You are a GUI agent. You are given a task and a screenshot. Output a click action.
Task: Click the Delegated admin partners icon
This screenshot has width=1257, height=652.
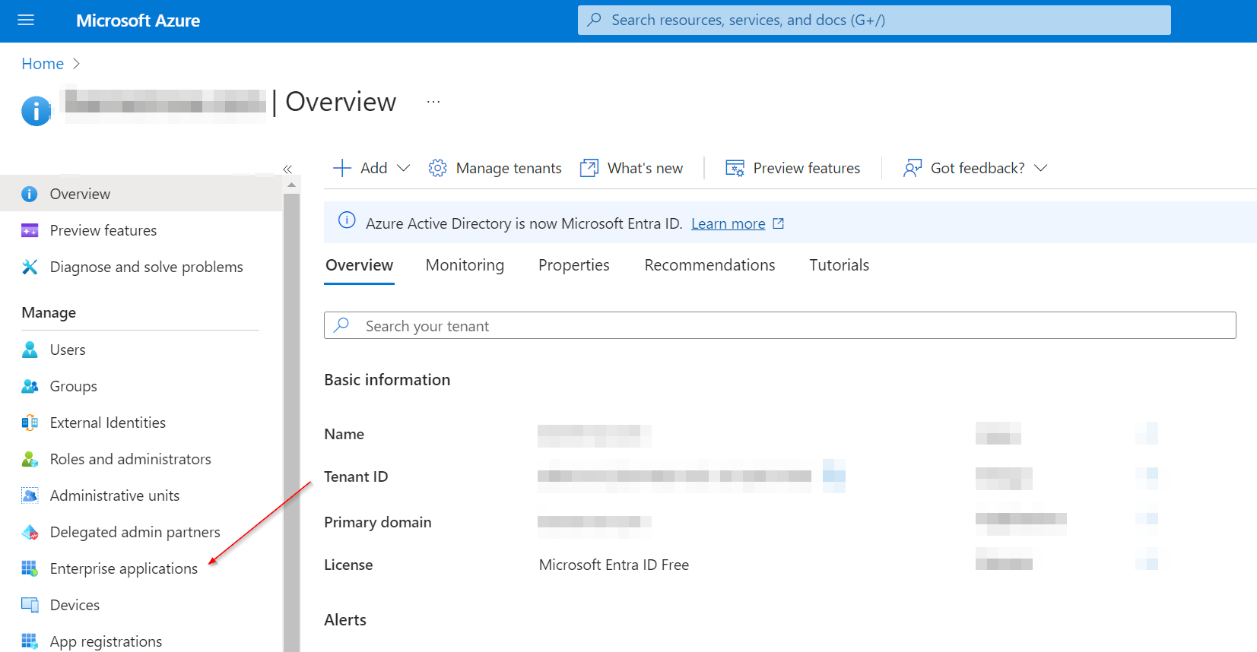point(30,532)
